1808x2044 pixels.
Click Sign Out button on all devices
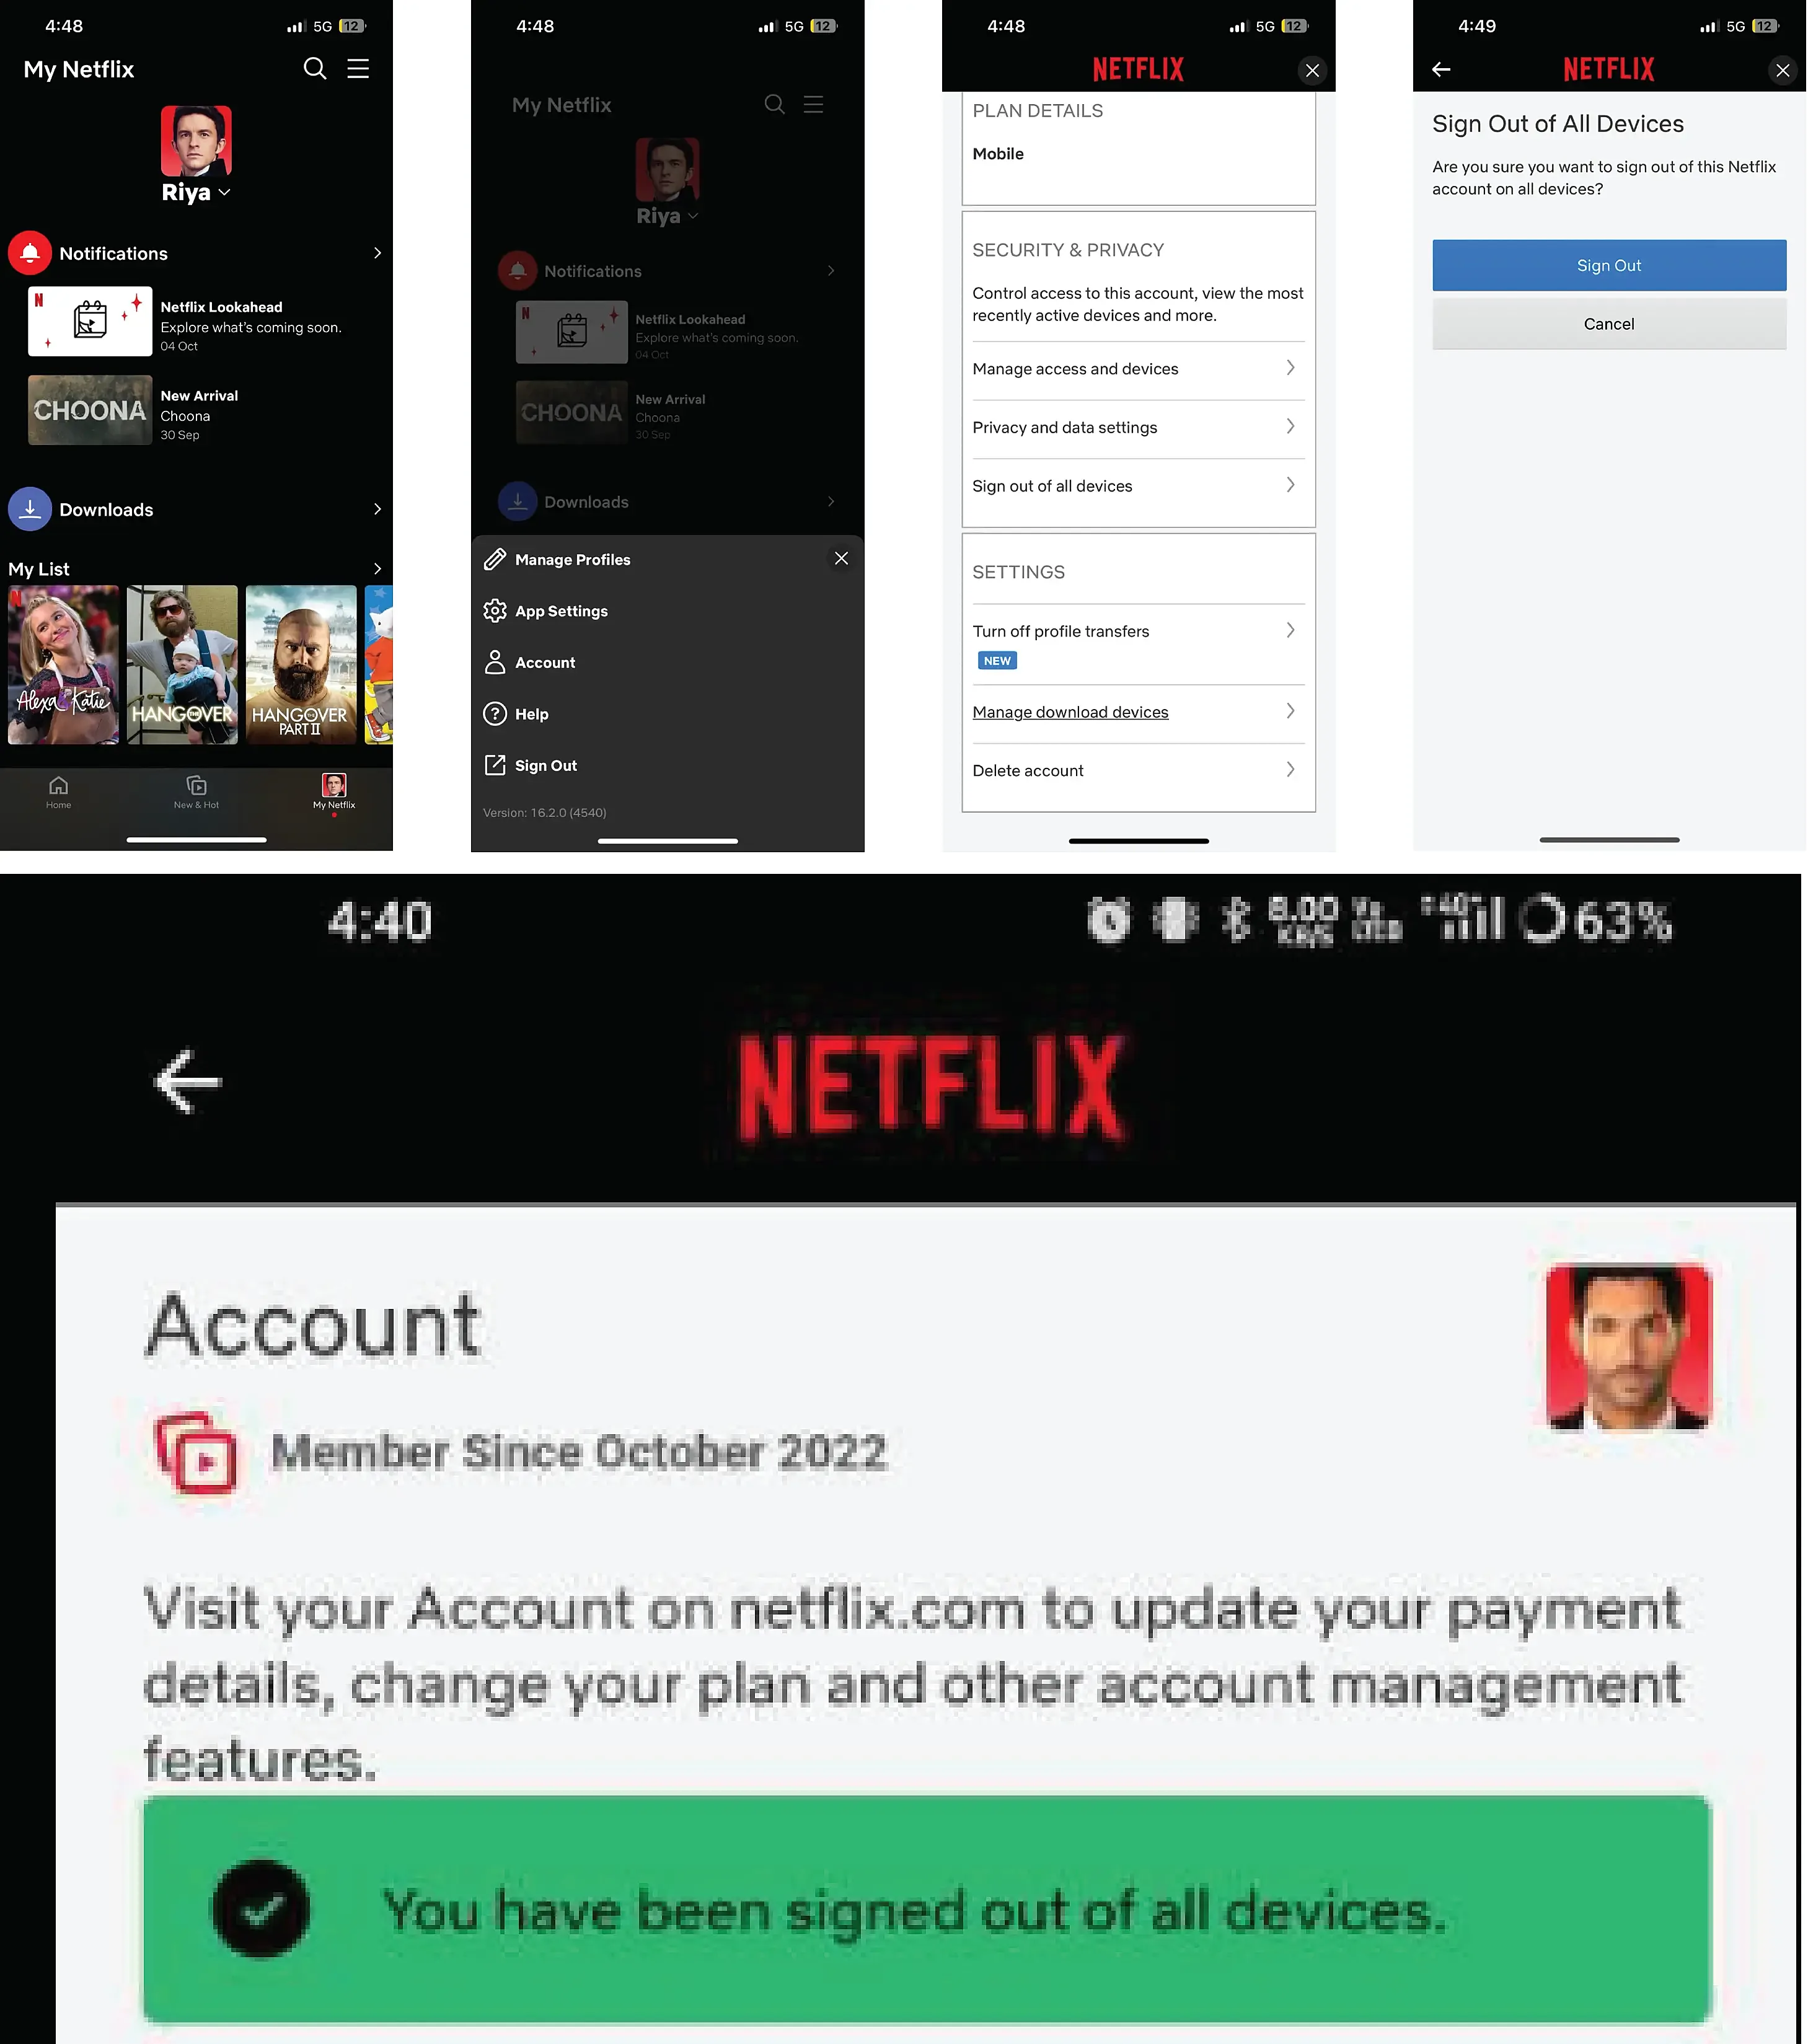tap(1607, 263)
